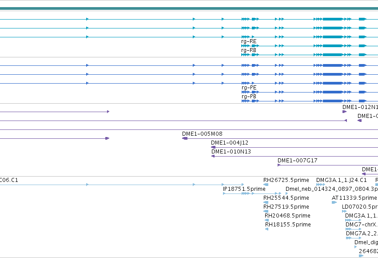Select the glyph below the 264682 label
This screenshot has height=258, width=378.
(x=361, y=256)
